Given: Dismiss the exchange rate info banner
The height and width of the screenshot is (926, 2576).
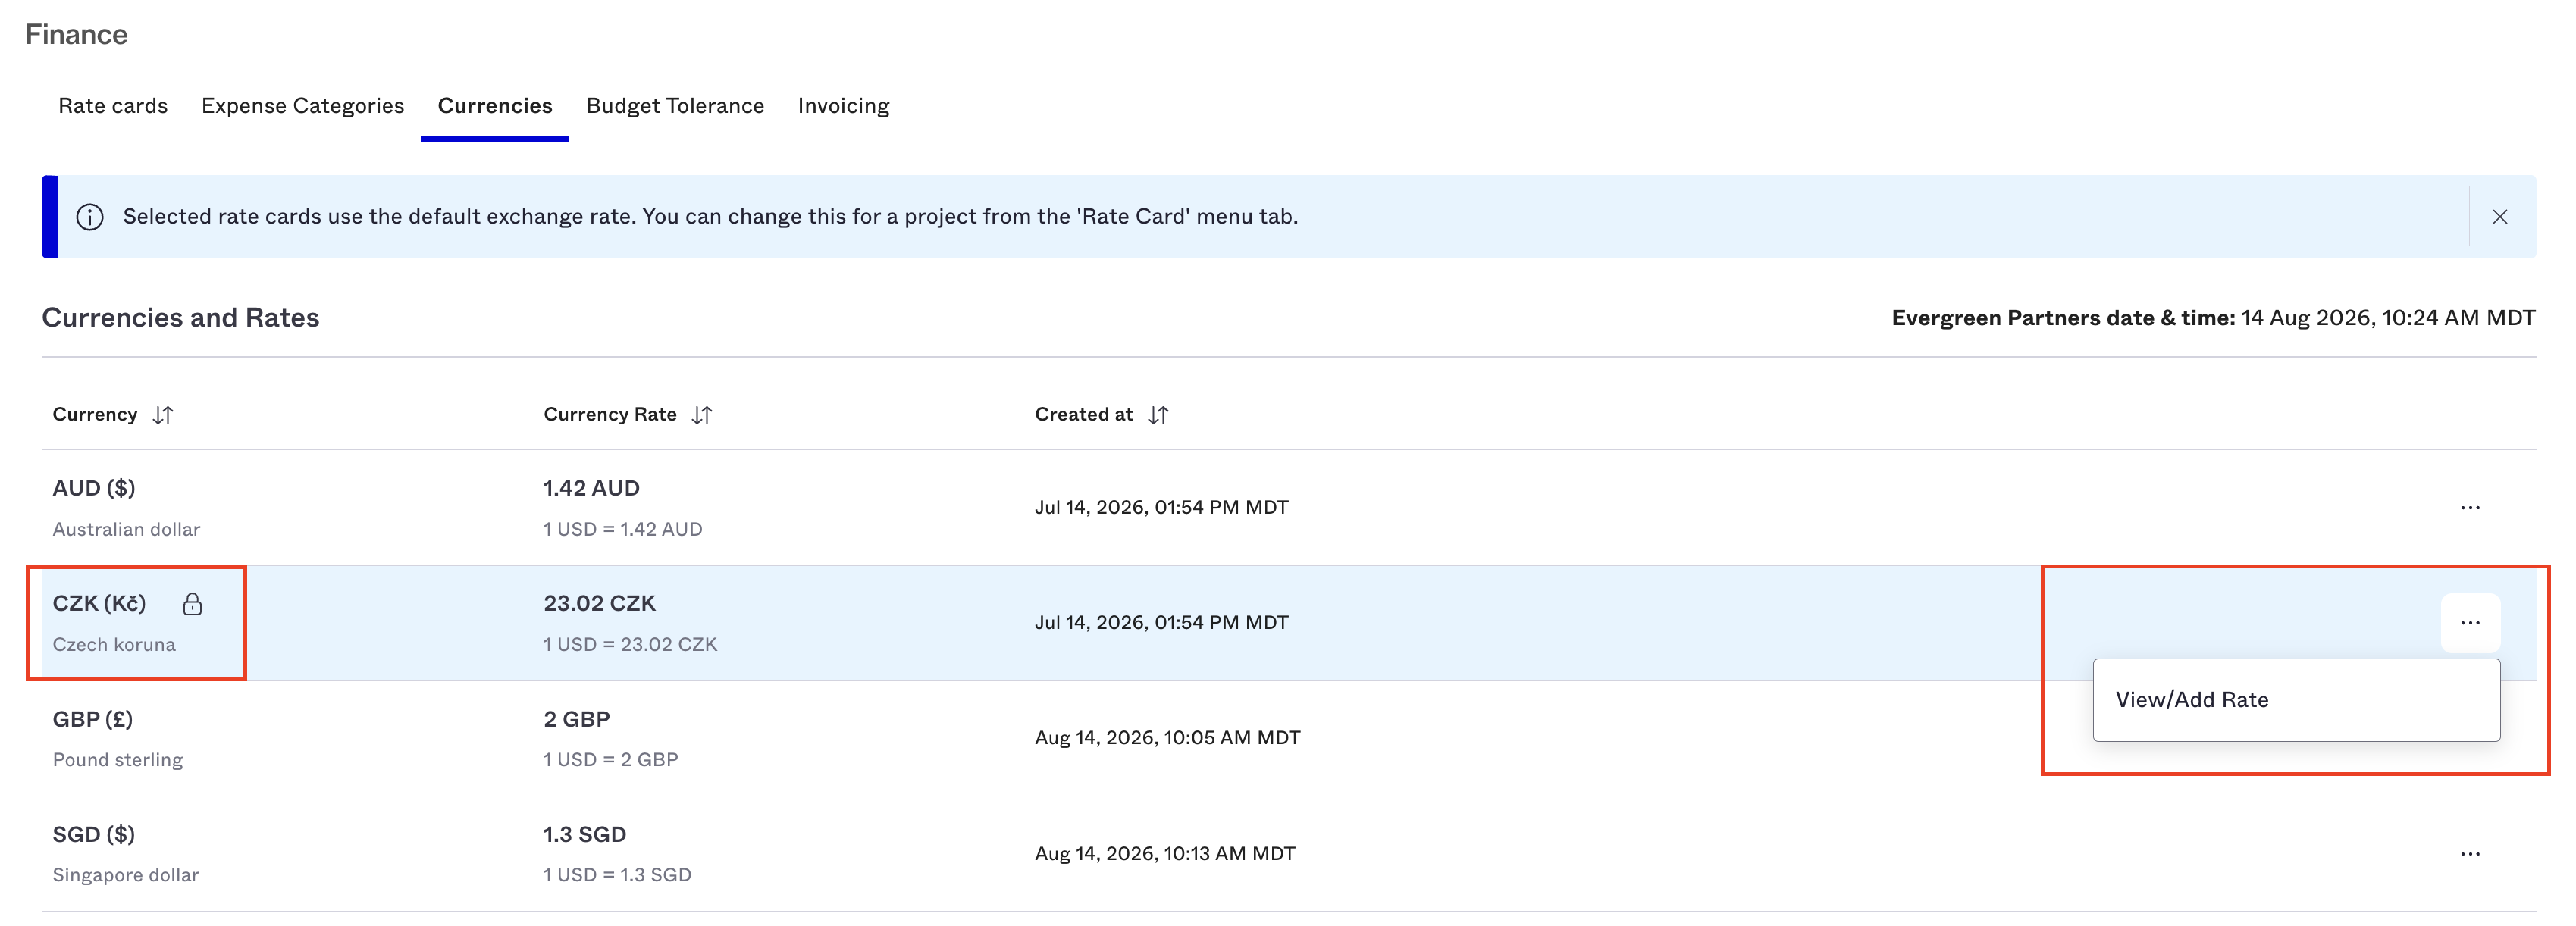Looking at the screenshot, I should 2499,217.
